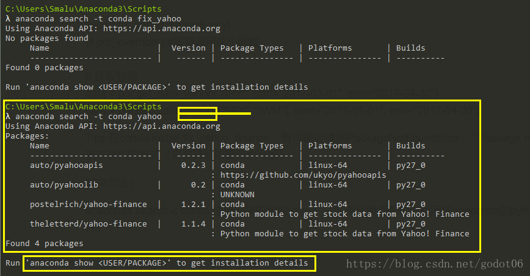Click the 'No packages found' message

[46, 38]
